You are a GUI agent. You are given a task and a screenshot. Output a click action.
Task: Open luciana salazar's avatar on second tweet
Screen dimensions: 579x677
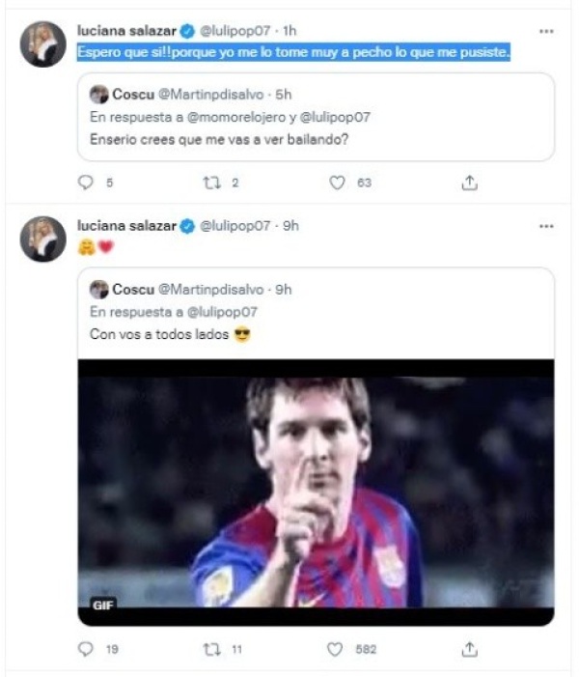(x=44, y=238)
